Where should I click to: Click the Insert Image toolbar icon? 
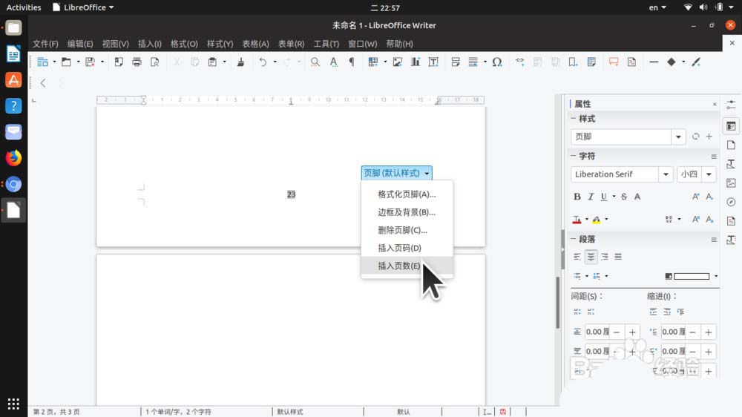click(x=398, y=62)
